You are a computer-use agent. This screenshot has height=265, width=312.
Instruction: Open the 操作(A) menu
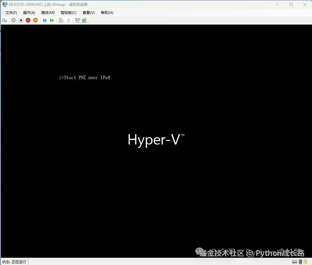click(x=29, y=13)
